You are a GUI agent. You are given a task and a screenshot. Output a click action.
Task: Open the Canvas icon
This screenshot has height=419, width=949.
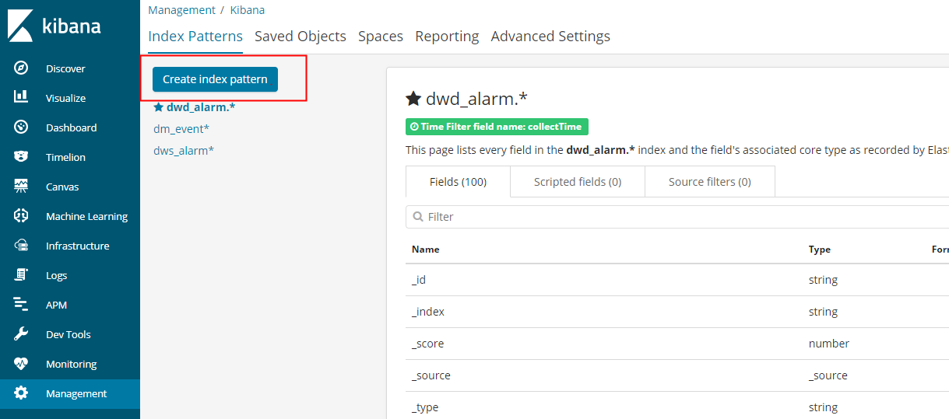[21, 187]
